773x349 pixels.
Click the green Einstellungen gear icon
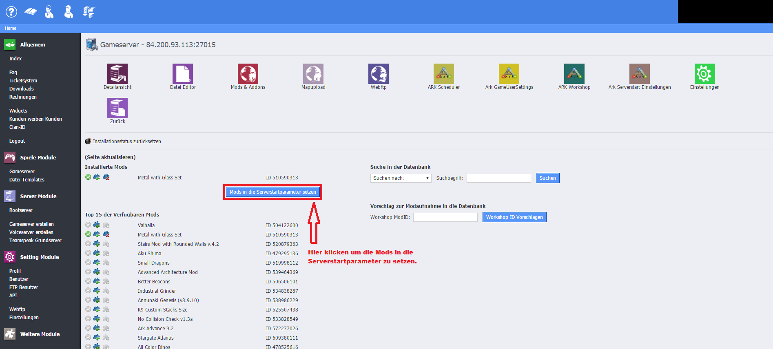point(704,74)
